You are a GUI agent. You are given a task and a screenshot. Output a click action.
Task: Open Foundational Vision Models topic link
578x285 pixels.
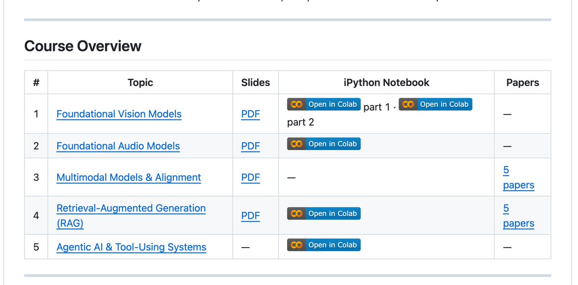(119, 114)
